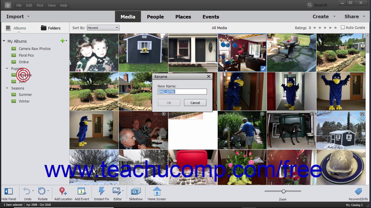Click the Hide Panel icon

coord(9,191)
